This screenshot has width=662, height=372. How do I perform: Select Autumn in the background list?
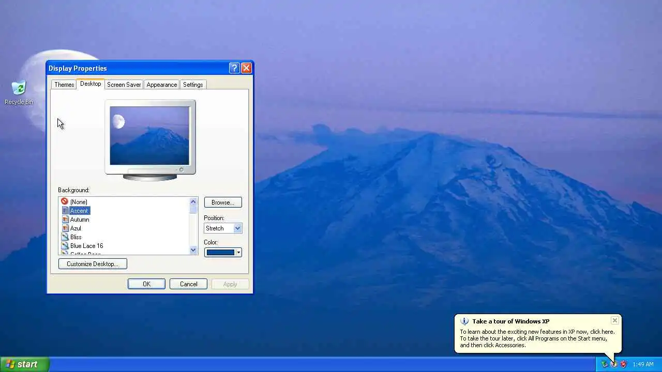(80, 219)
